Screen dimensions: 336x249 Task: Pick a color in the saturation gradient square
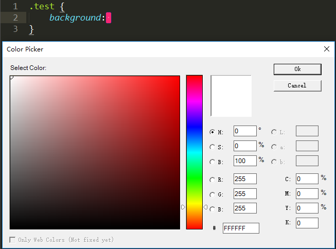point(95,152)
